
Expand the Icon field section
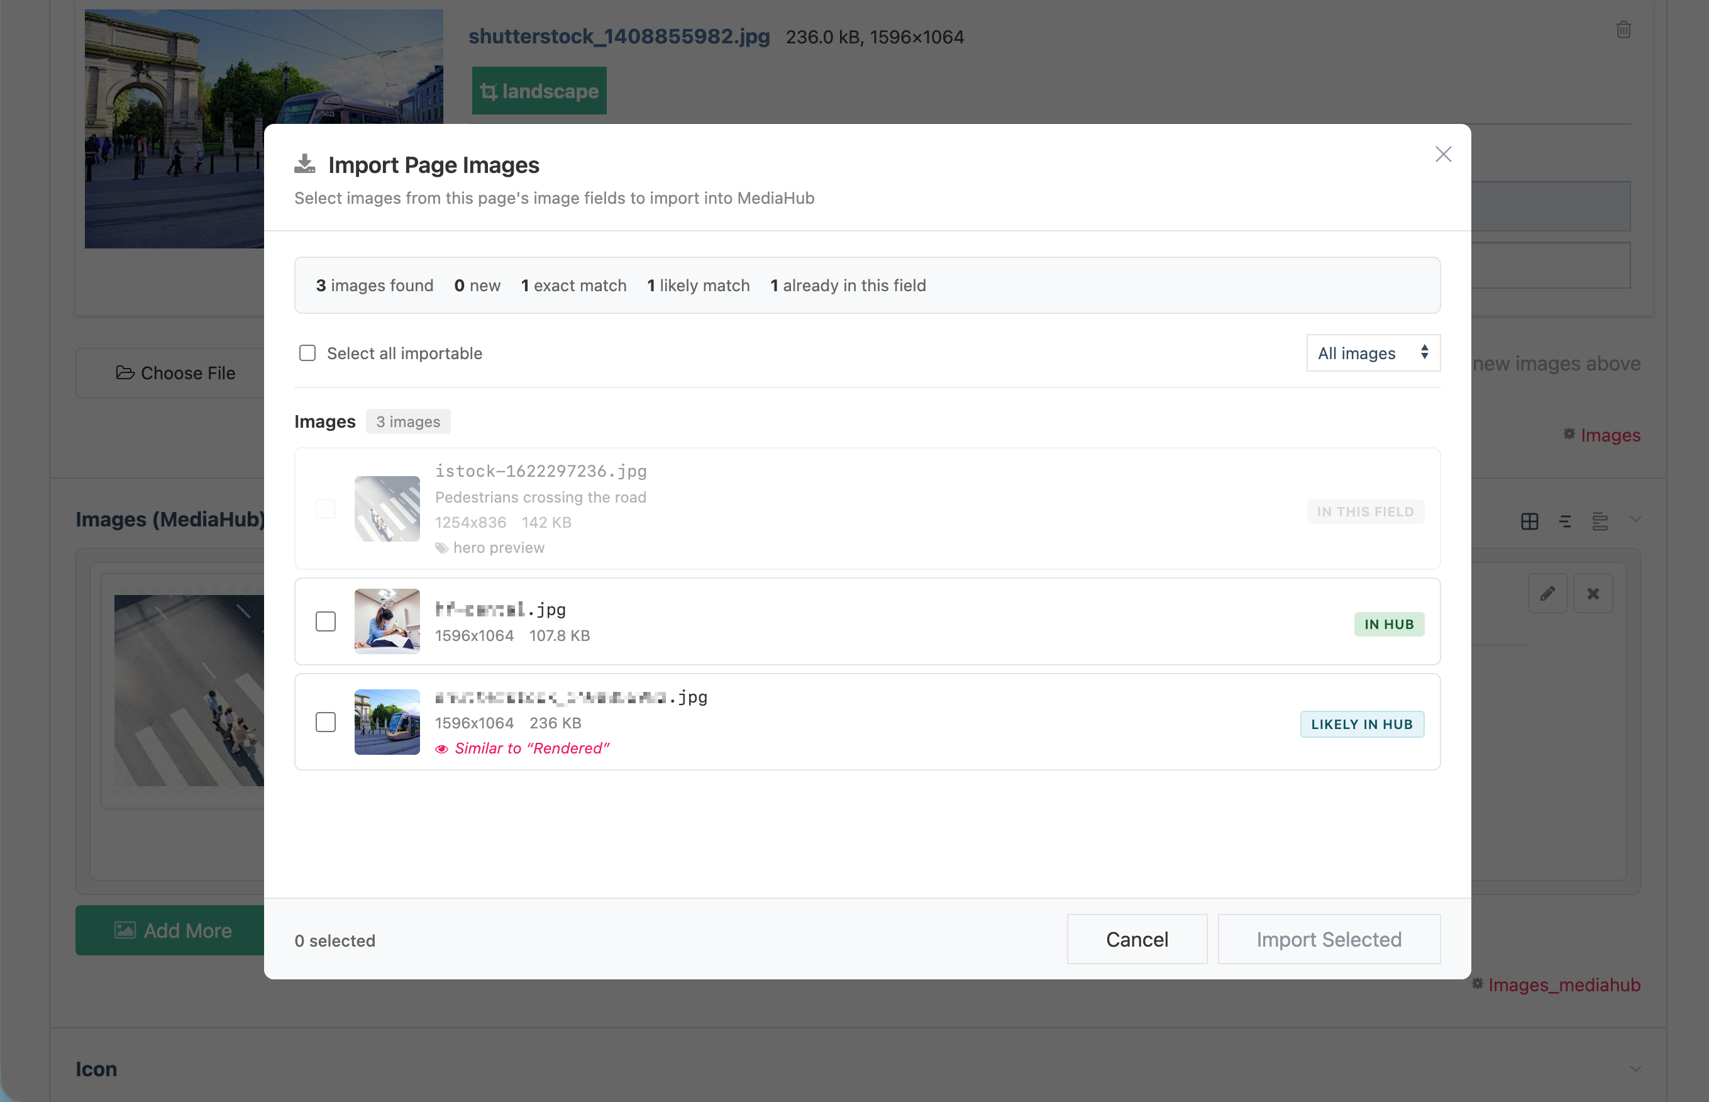tap(1635, 1069)
